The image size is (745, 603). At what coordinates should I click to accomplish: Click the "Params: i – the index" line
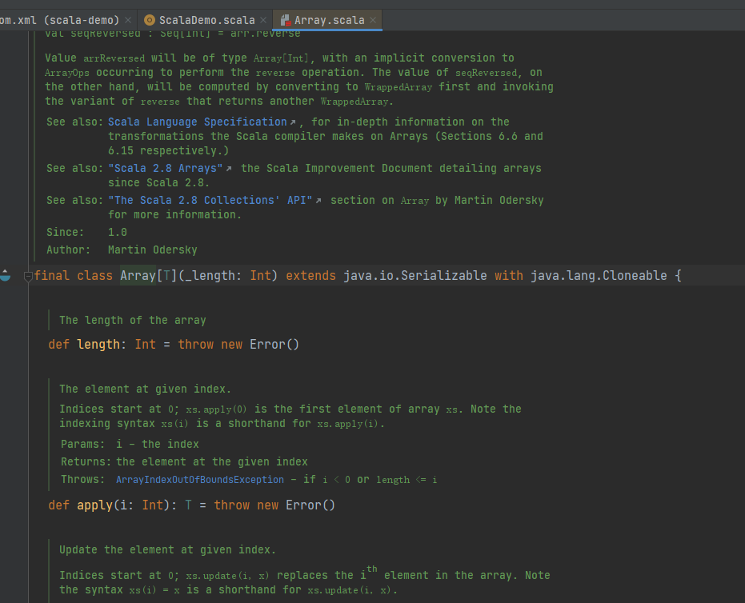pyautogui.click(x=130, y=445)
